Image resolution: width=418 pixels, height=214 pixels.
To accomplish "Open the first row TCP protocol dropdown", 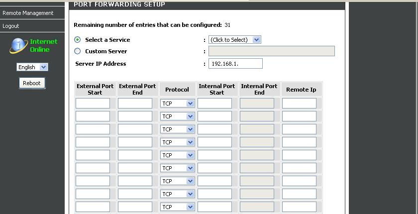I will (177, 104).
